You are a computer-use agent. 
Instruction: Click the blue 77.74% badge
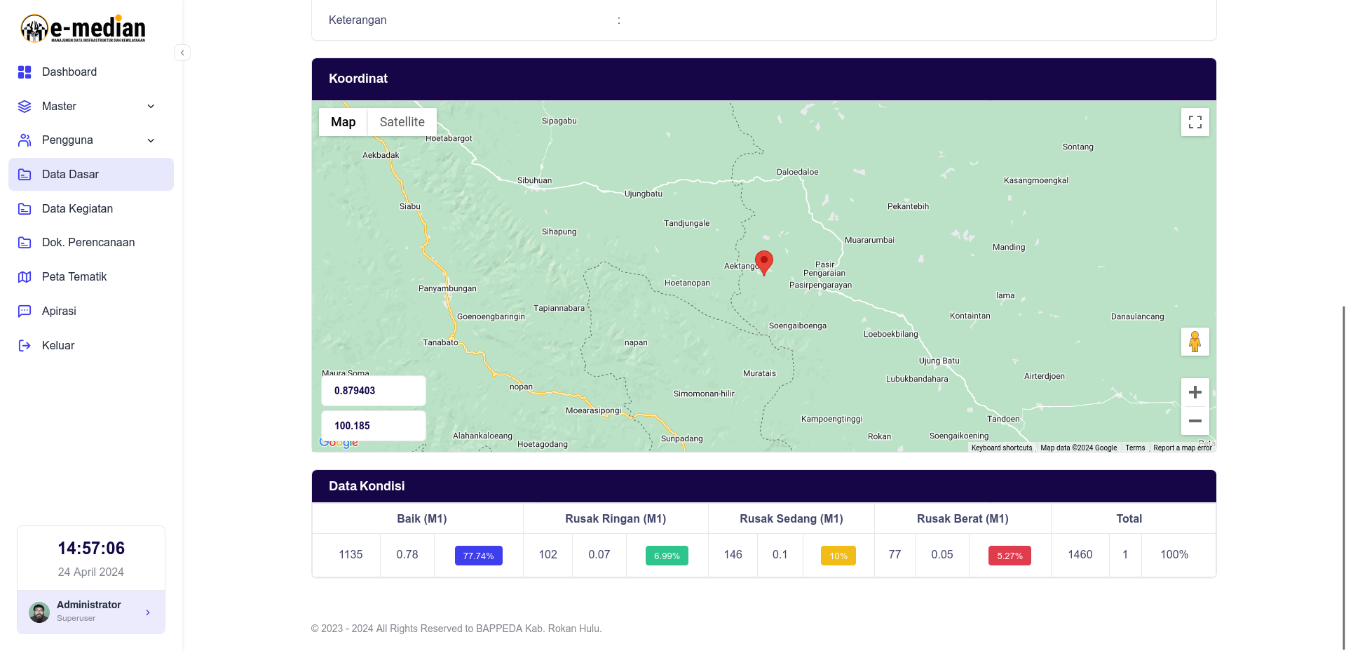(x=479, y=556)
